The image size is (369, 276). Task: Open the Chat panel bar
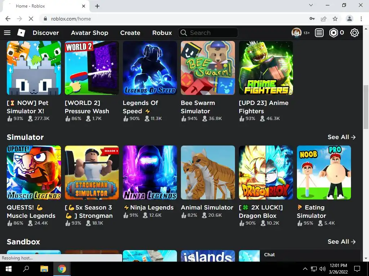pos(310,255)
